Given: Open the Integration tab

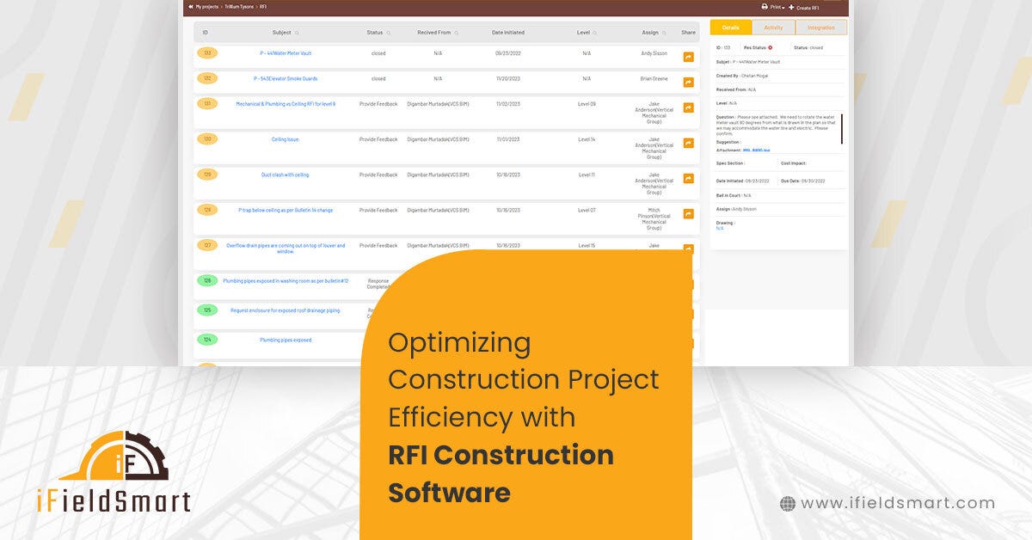Looking at the screenshot, I should pos(820,27).
